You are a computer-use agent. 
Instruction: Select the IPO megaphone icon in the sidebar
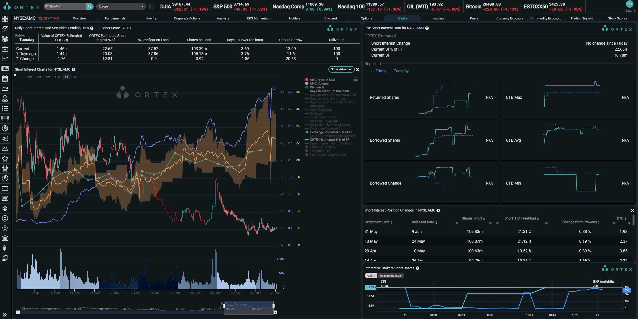5,139
